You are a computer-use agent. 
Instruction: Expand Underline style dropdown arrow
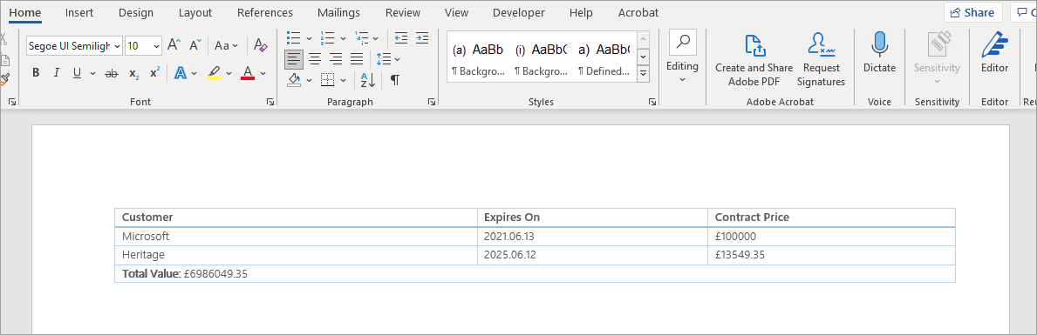pos(92,72)
